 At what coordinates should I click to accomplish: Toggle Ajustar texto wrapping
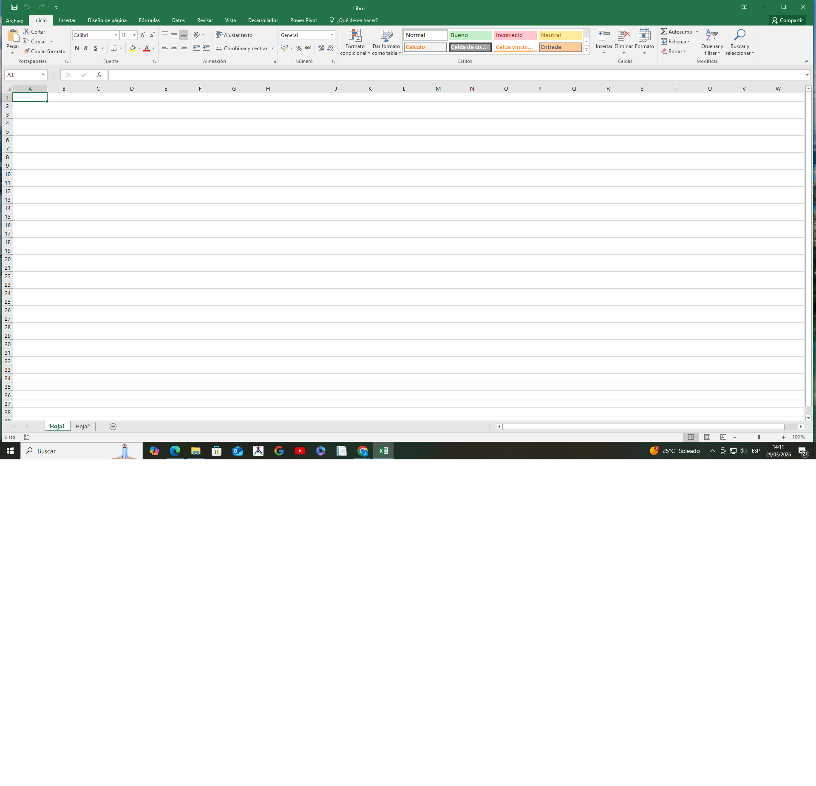click(234, 35)
